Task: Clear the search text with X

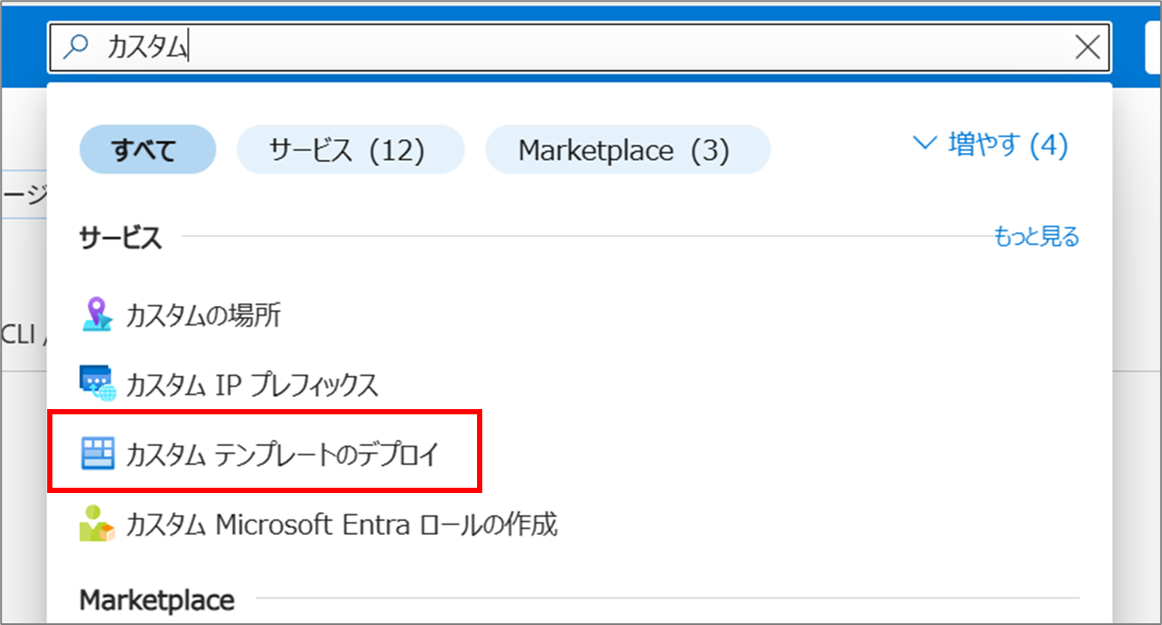Action: [1087, 47]
